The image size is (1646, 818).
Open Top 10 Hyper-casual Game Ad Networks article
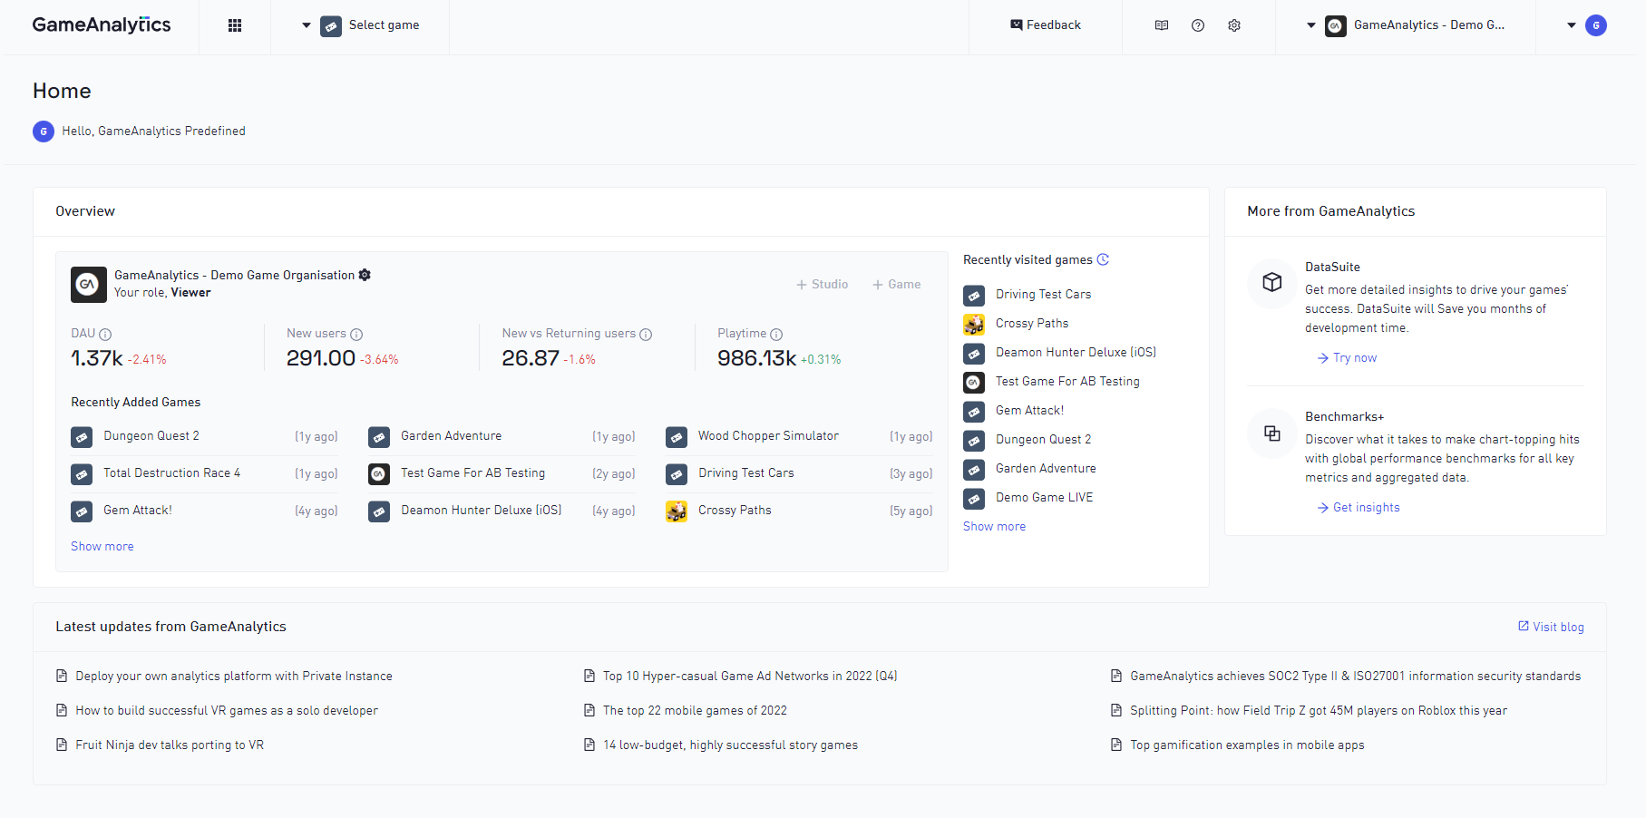coord(750,677)
